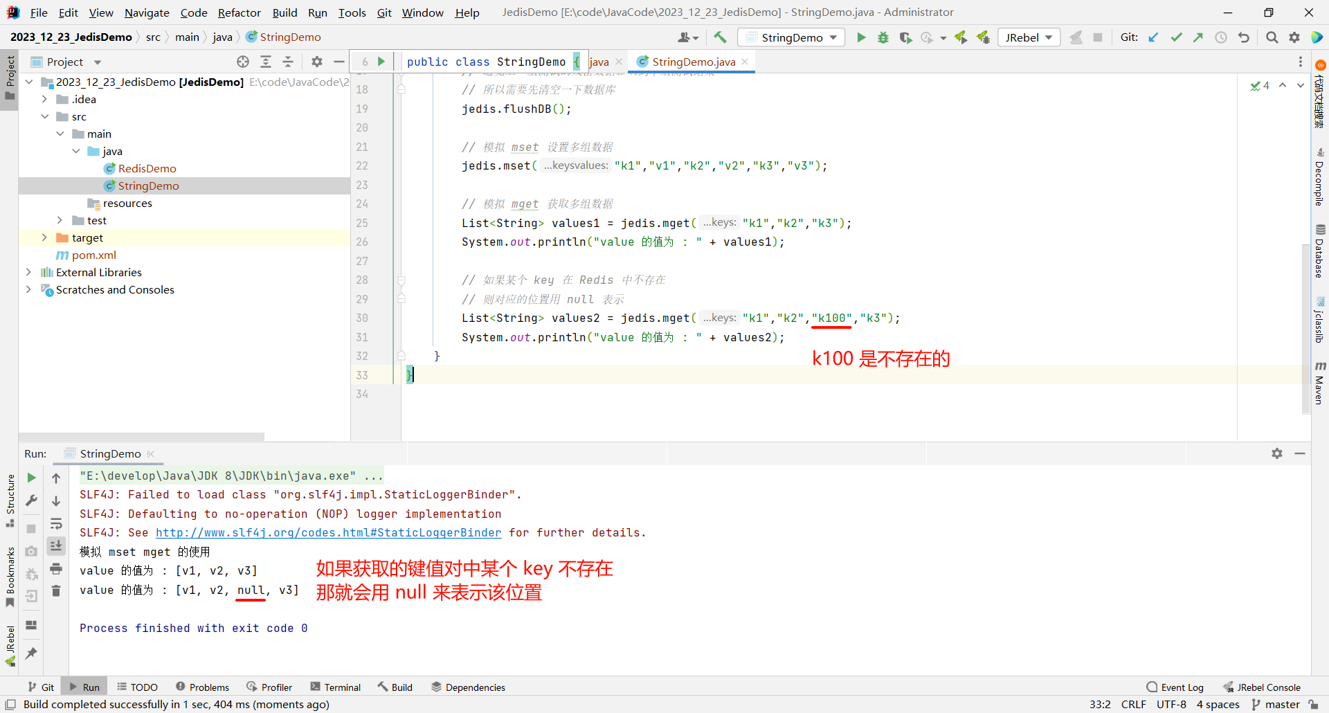Expand all icon in Project panel
This screenshot has width=1329, height=713.
(266, 62)
